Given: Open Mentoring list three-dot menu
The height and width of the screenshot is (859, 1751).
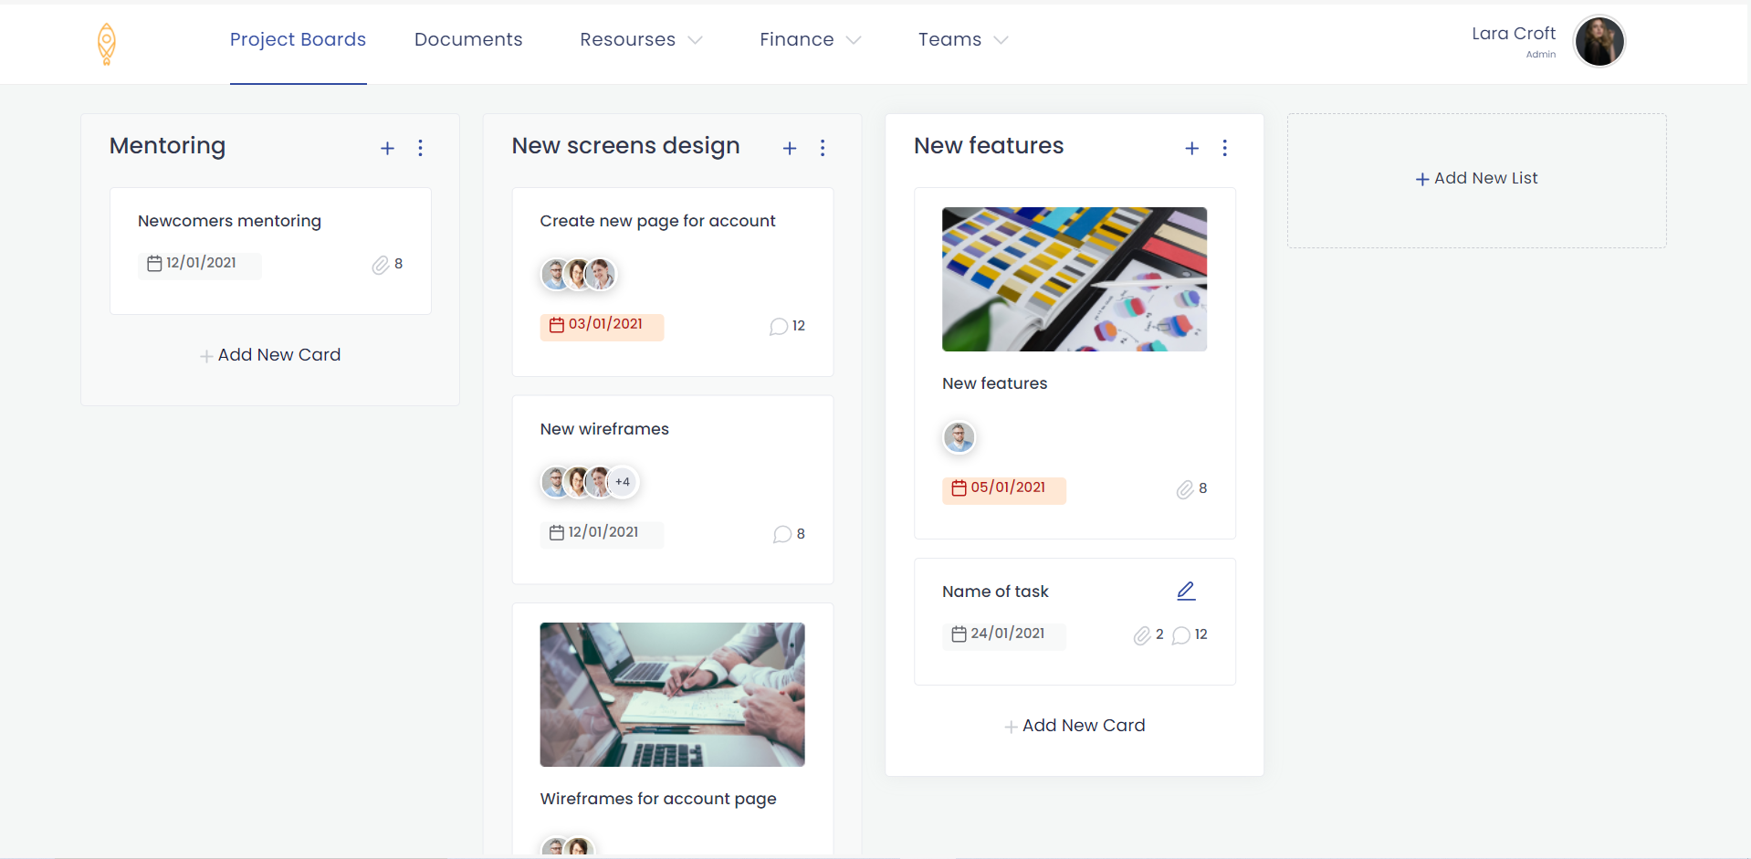Looking at the screenshot, I should click(420, 148).
